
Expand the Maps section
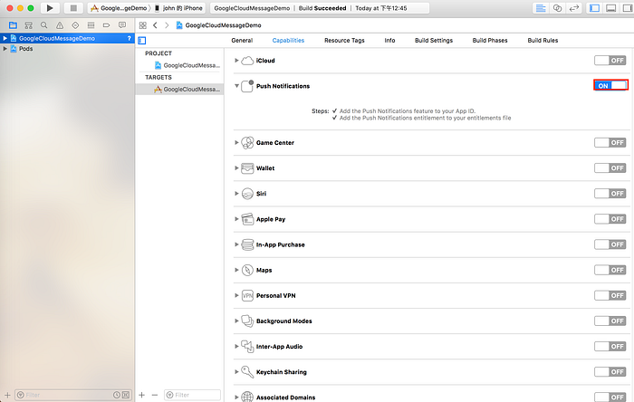click(x=236, y=270)
